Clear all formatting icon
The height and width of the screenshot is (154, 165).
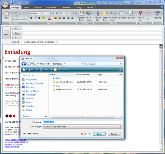73,13
